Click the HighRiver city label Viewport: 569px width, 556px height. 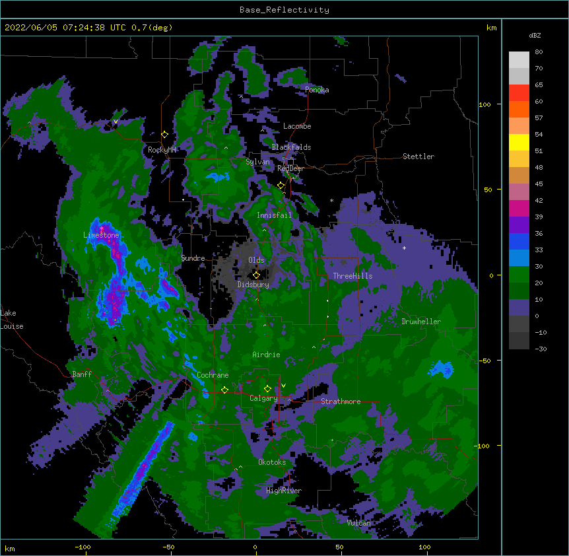[284, 491]
